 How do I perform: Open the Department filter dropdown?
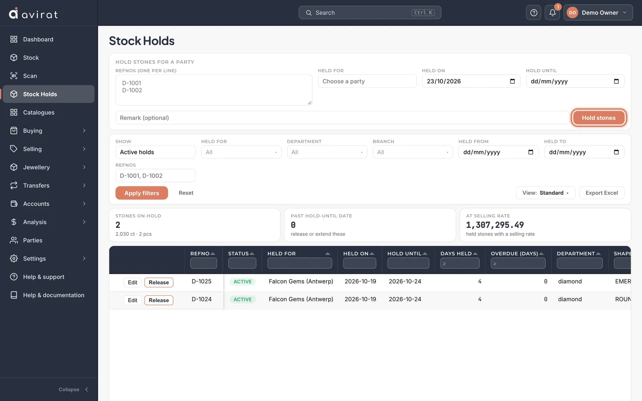[327, 152]
